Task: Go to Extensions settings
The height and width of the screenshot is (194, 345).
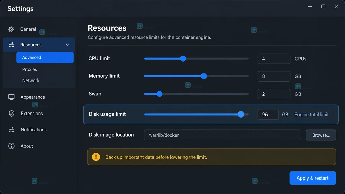Action: point(32,114)
